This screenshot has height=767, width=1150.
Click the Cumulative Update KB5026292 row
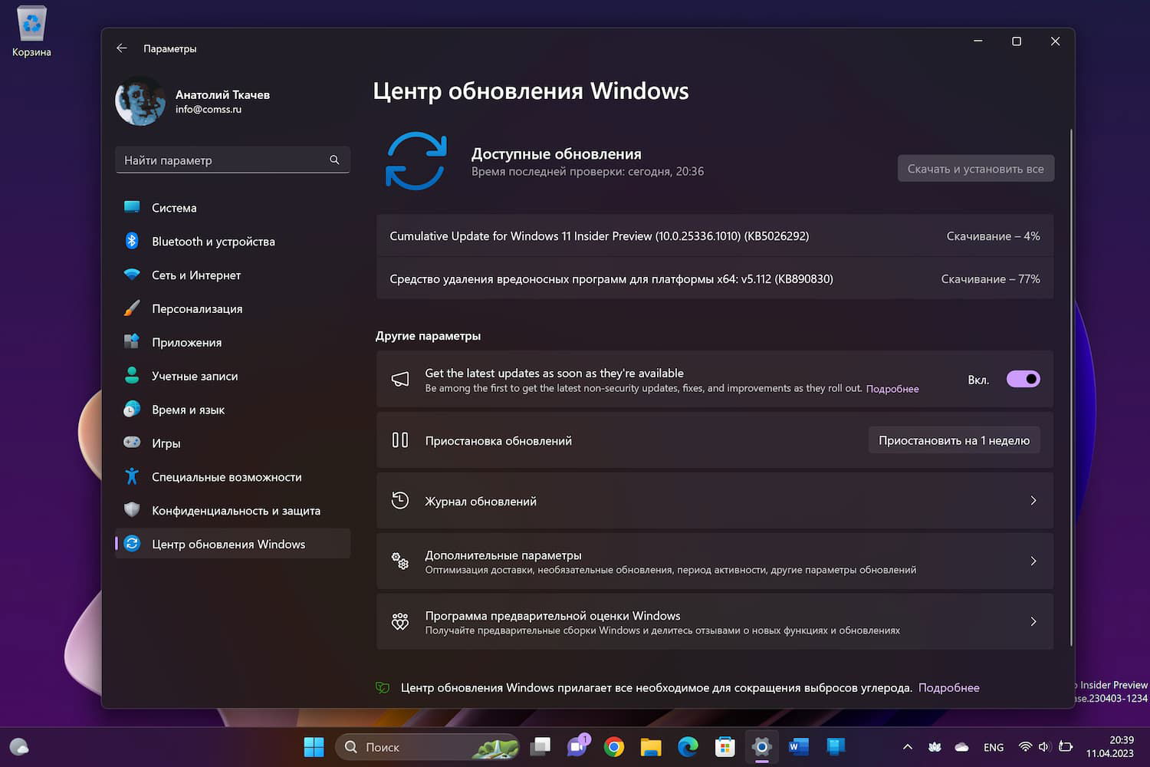pos(715,236)
